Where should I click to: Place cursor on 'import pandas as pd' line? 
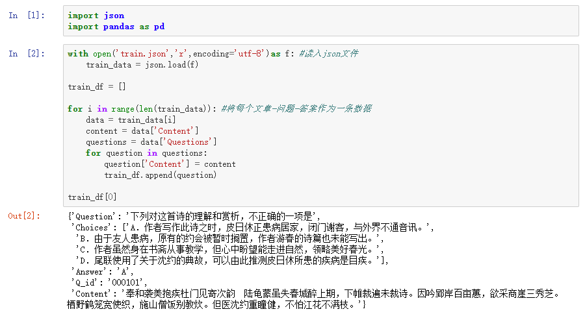[x=116, y=27]
